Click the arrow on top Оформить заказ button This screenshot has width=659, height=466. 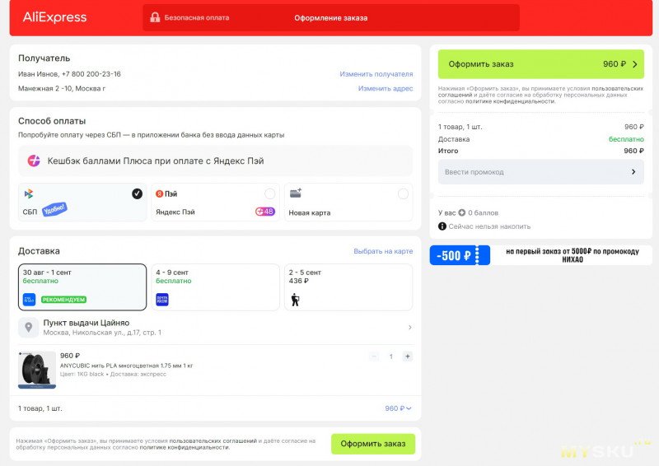pos(635,64)
